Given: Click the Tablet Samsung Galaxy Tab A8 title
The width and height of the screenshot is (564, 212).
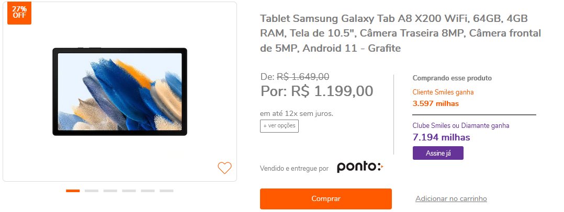Looking at the screenshot, I should pyautogui.click(x=400, y=33).
